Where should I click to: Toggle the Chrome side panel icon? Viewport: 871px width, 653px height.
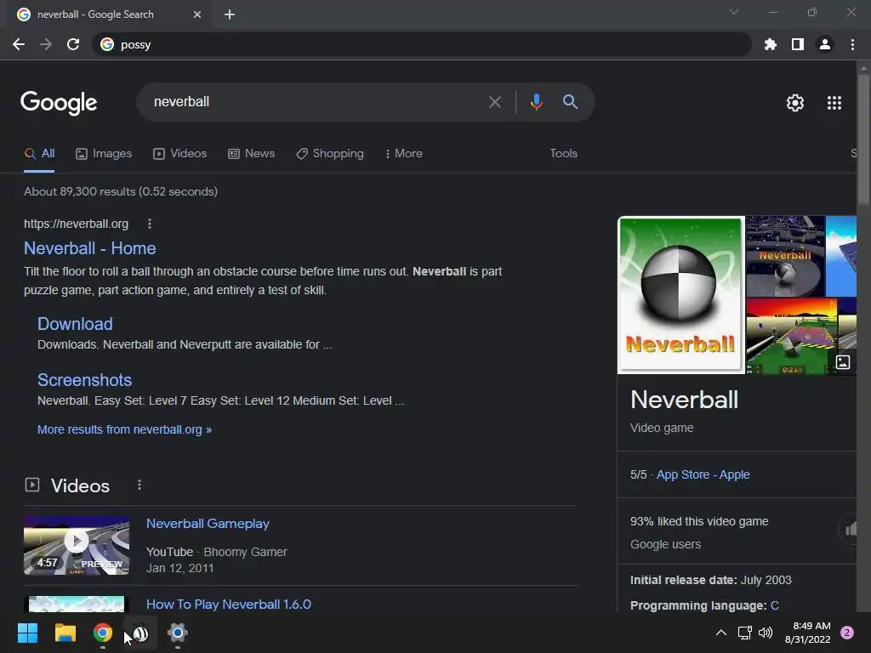coord(798,44)
